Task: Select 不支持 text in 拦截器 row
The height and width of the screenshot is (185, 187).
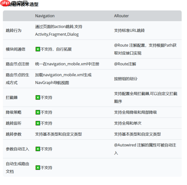Action: click(46, 98)
